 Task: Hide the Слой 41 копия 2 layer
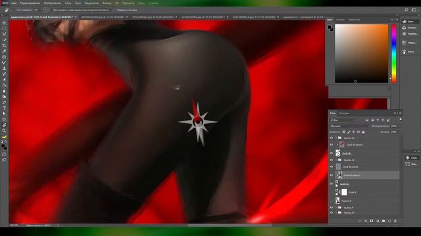tap(332, 145)
